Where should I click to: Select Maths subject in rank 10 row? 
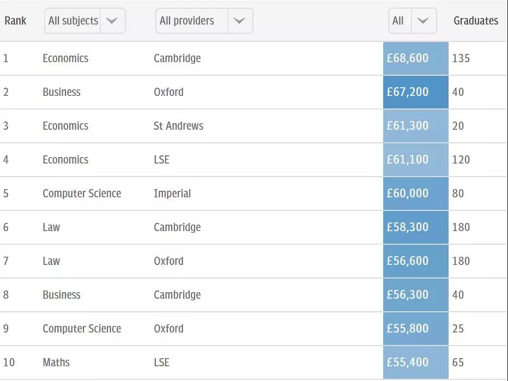pos(56,362)
